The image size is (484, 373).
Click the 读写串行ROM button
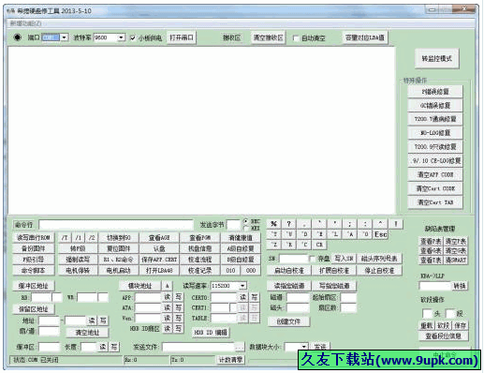pyautogui.click(x=34, y=238)
